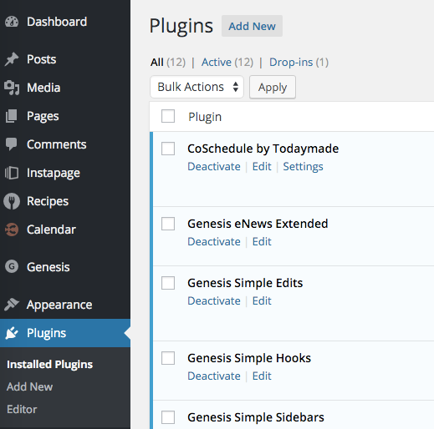
Task: Click the Appearance paintbrush icon
Action: 12,305
